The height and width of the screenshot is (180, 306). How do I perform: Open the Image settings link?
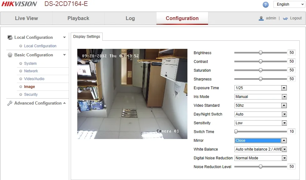coord(29,87)
